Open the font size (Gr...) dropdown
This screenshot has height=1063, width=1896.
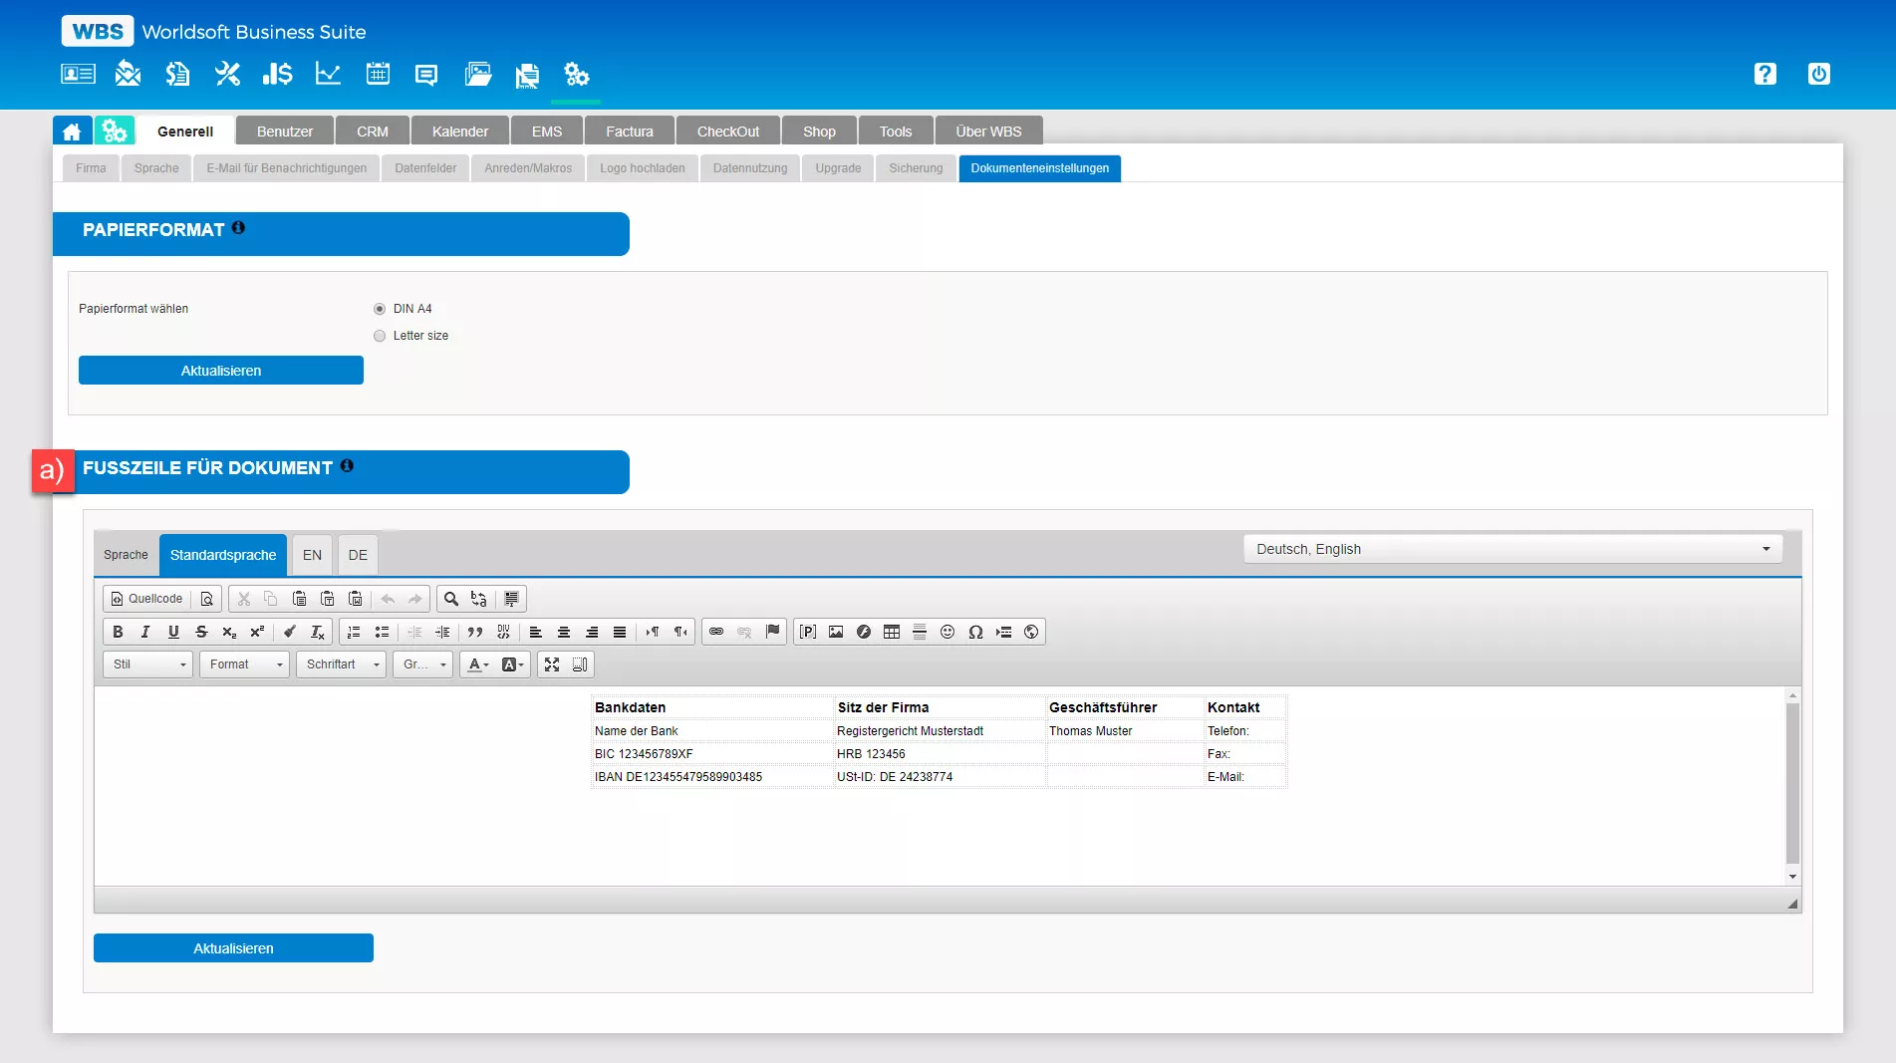pyautogui.click(x=423, y=664)
